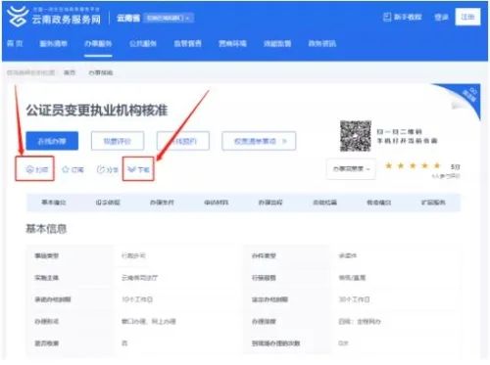490x365 pixels.
Task: Switch to the 扩展服务 tab
Action: click(433, 203)
